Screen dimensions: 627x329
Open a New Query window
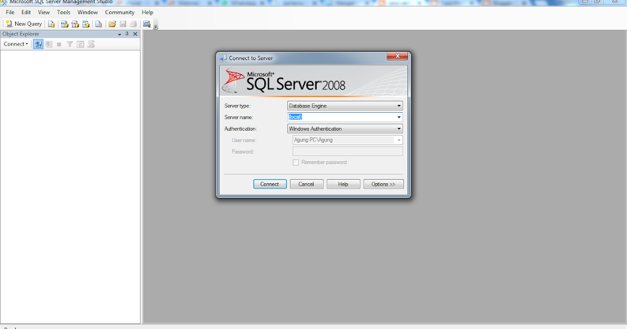[x=23, y=23]
